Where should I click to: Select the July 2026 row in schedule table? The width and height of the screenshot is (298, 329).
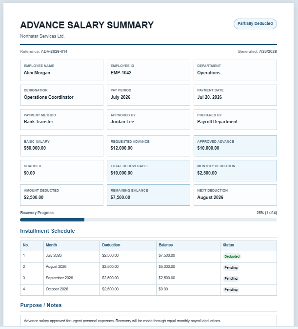[148, 256]
